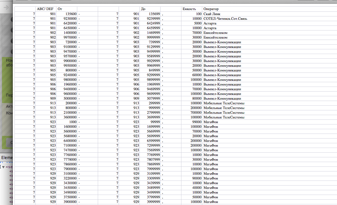Select "Енисейтелеком" in the 1400000 row
Screen dimensions: 337x205
[215, 33]
